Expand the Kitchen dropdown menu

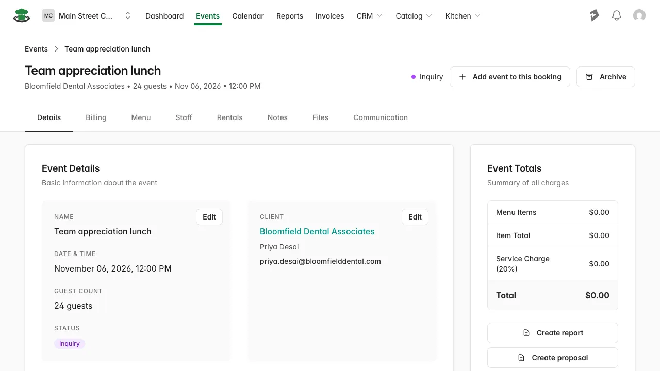coord(463,16)
